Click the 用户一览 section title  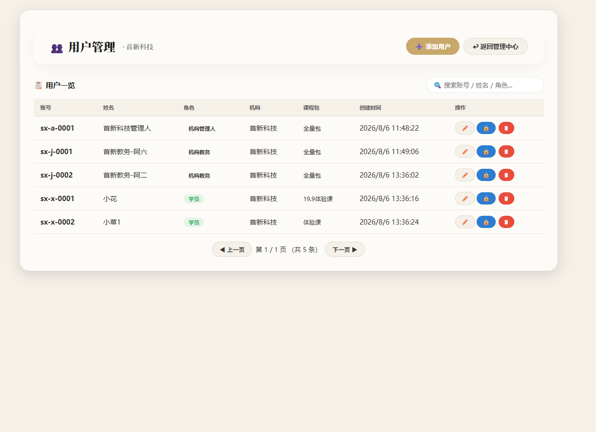coord(60,85)
